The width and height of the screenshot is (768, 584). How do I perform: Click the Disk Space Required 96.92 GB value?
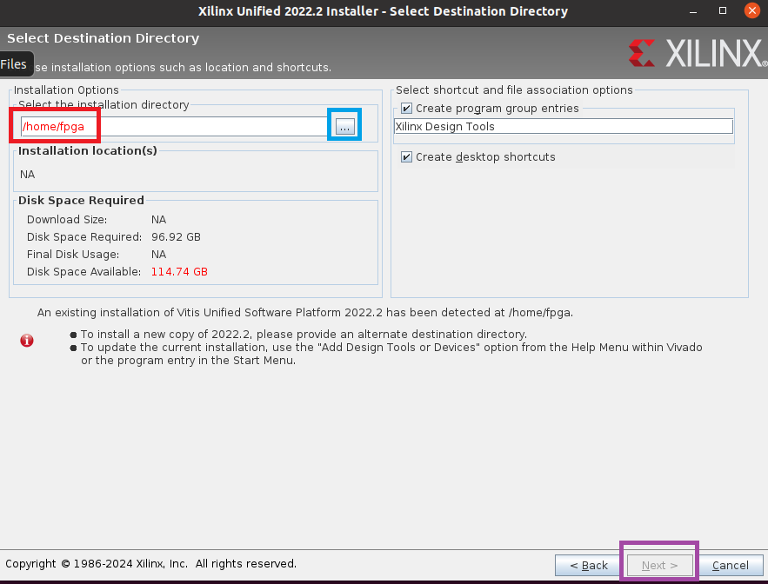point(176,237)
